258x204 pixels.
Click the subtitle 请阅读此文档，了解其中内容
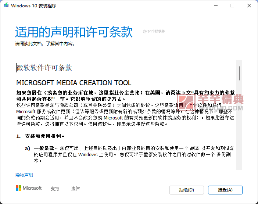coord(45,44)
